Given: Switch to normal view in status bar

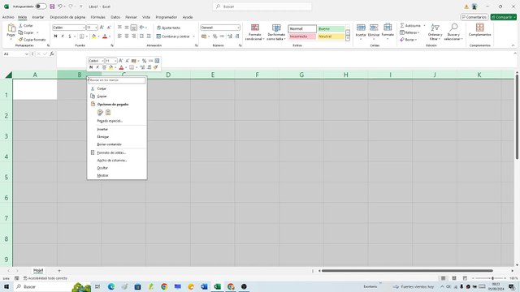Looking at the screenshot, I should (443, 278).
